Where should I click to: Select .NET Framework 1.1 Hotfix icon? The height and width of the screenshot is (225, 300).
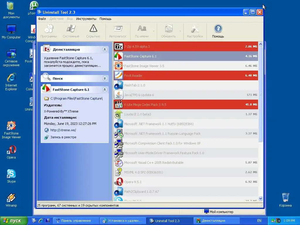pyautogui.click(x=119, y=124)
